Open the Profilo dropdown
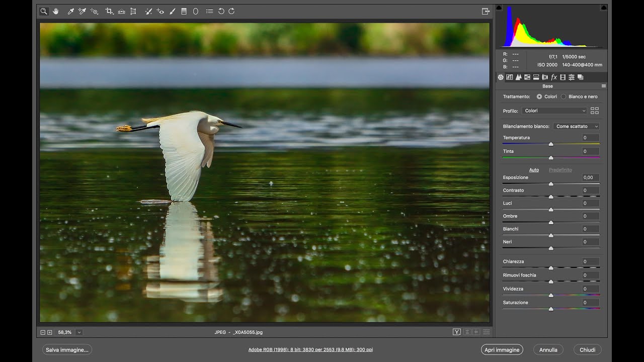The width and height of the screenshot is (644, 362). (x=554, y=111)
